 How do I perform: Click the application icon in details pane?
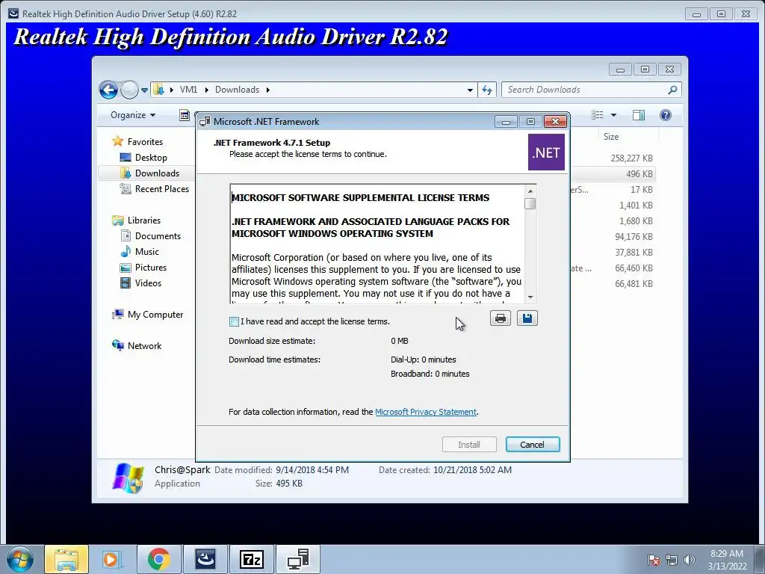point(128,478)
